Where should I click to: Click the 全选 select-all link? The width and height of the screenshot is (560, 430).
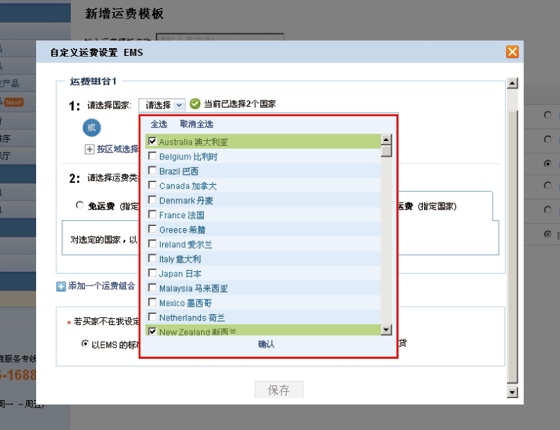[159, 124]
